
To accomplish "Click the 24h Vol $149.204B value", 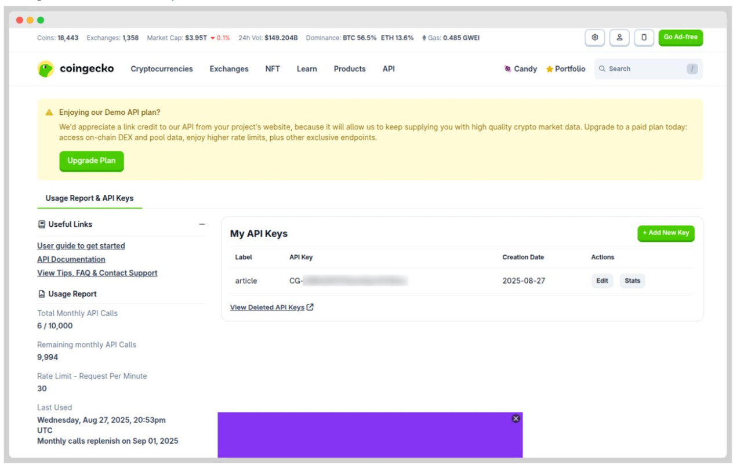I will [x=281, y=38].
